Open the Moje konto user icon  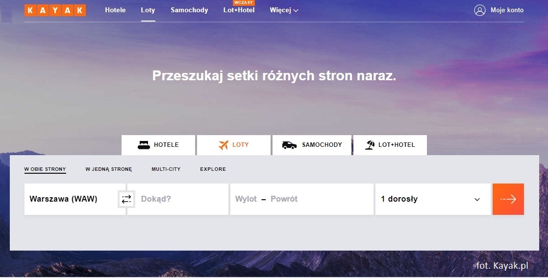point(479,10)
